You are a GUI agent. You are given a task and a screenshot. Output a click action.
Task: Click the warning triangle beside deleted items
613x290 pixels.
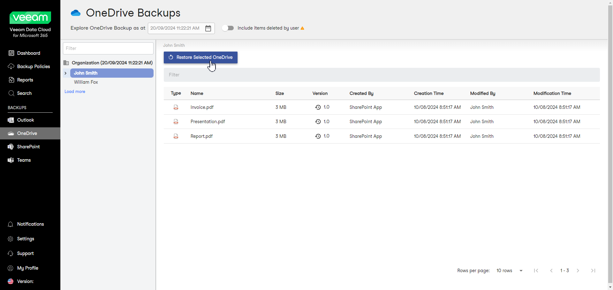pyautogui.click(x=302, y=28)
